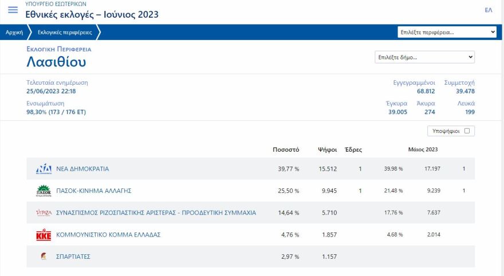Screen dimensions: 504x276
Task: Click the Εθνικές εκλογές – Ιούνιος 2023 title
Action: tap(92, 14)
